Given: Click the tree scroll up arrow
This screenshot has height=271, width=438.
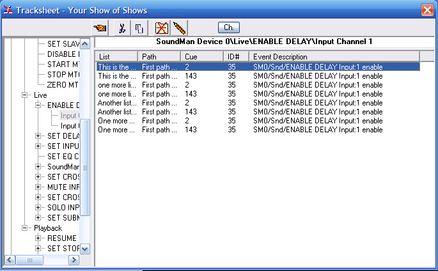Looking at the screenshot, I should pyautogui.click(x=85, y=44).
